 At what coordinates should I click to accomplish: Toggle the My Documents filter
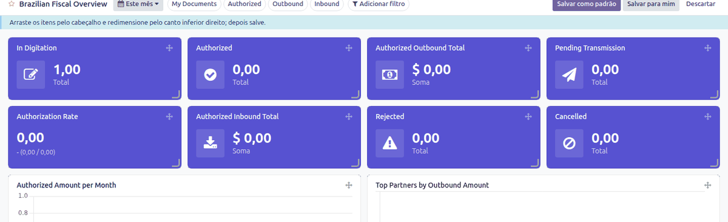pos(194,4)
